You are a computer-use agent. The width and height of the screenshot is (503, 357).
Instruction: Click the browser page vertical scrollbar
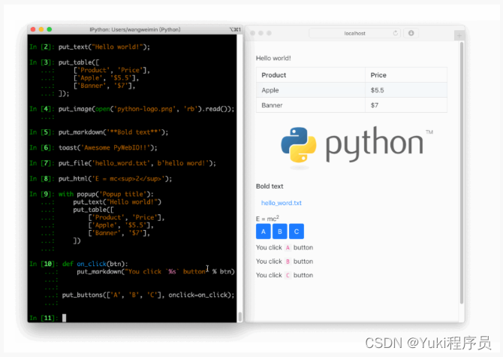click(462, 173)
